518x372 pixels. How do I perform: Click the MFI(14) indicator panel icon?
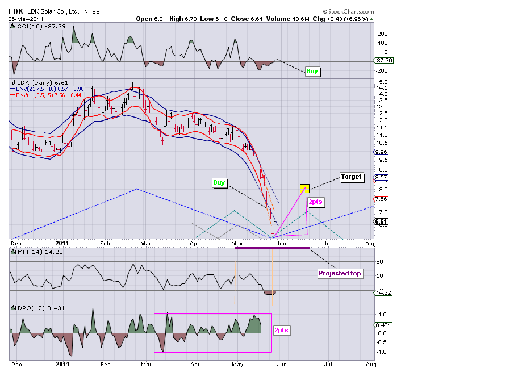point(13,252)
